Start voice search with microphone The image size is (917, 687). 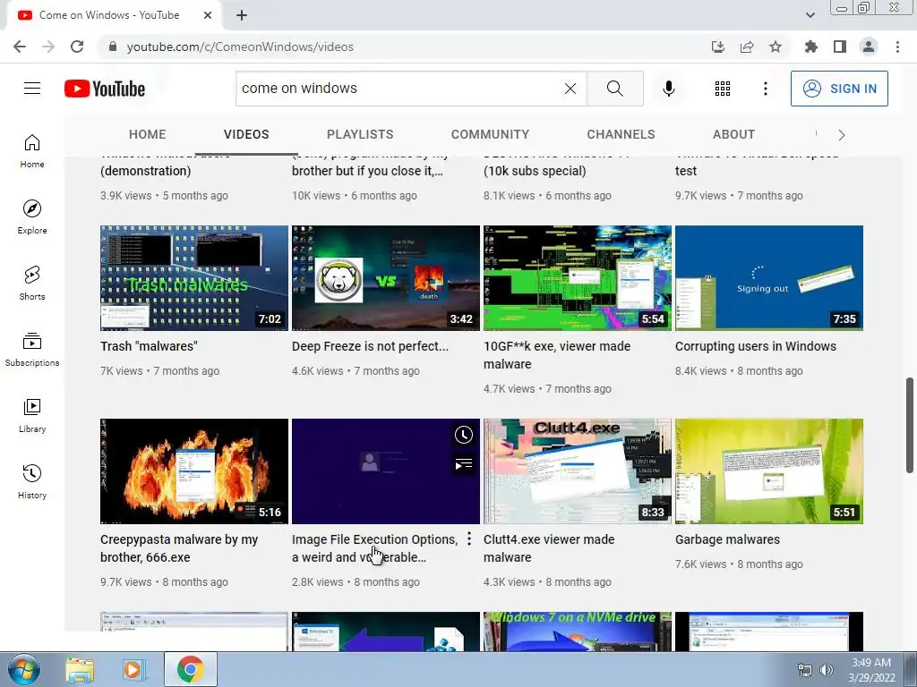(x=668, y=89)
